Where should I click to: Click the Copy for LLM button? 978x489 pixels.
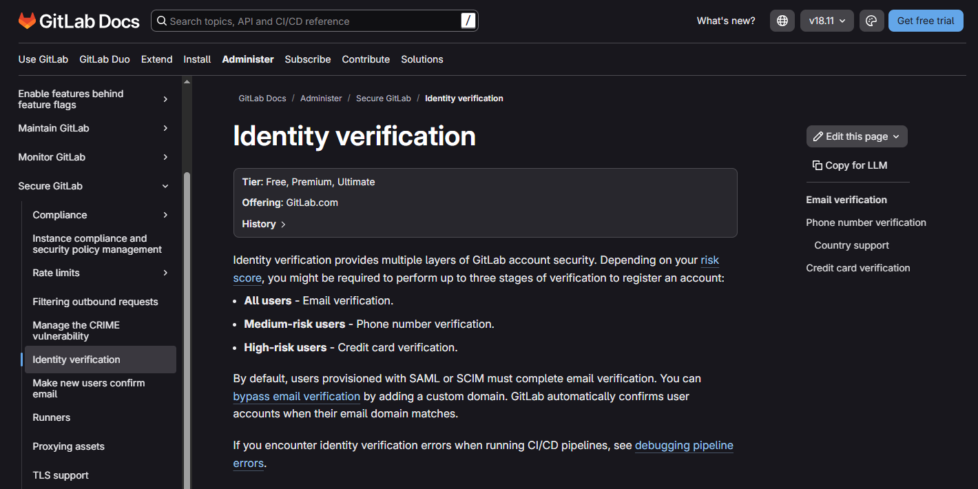coord(850,165)
